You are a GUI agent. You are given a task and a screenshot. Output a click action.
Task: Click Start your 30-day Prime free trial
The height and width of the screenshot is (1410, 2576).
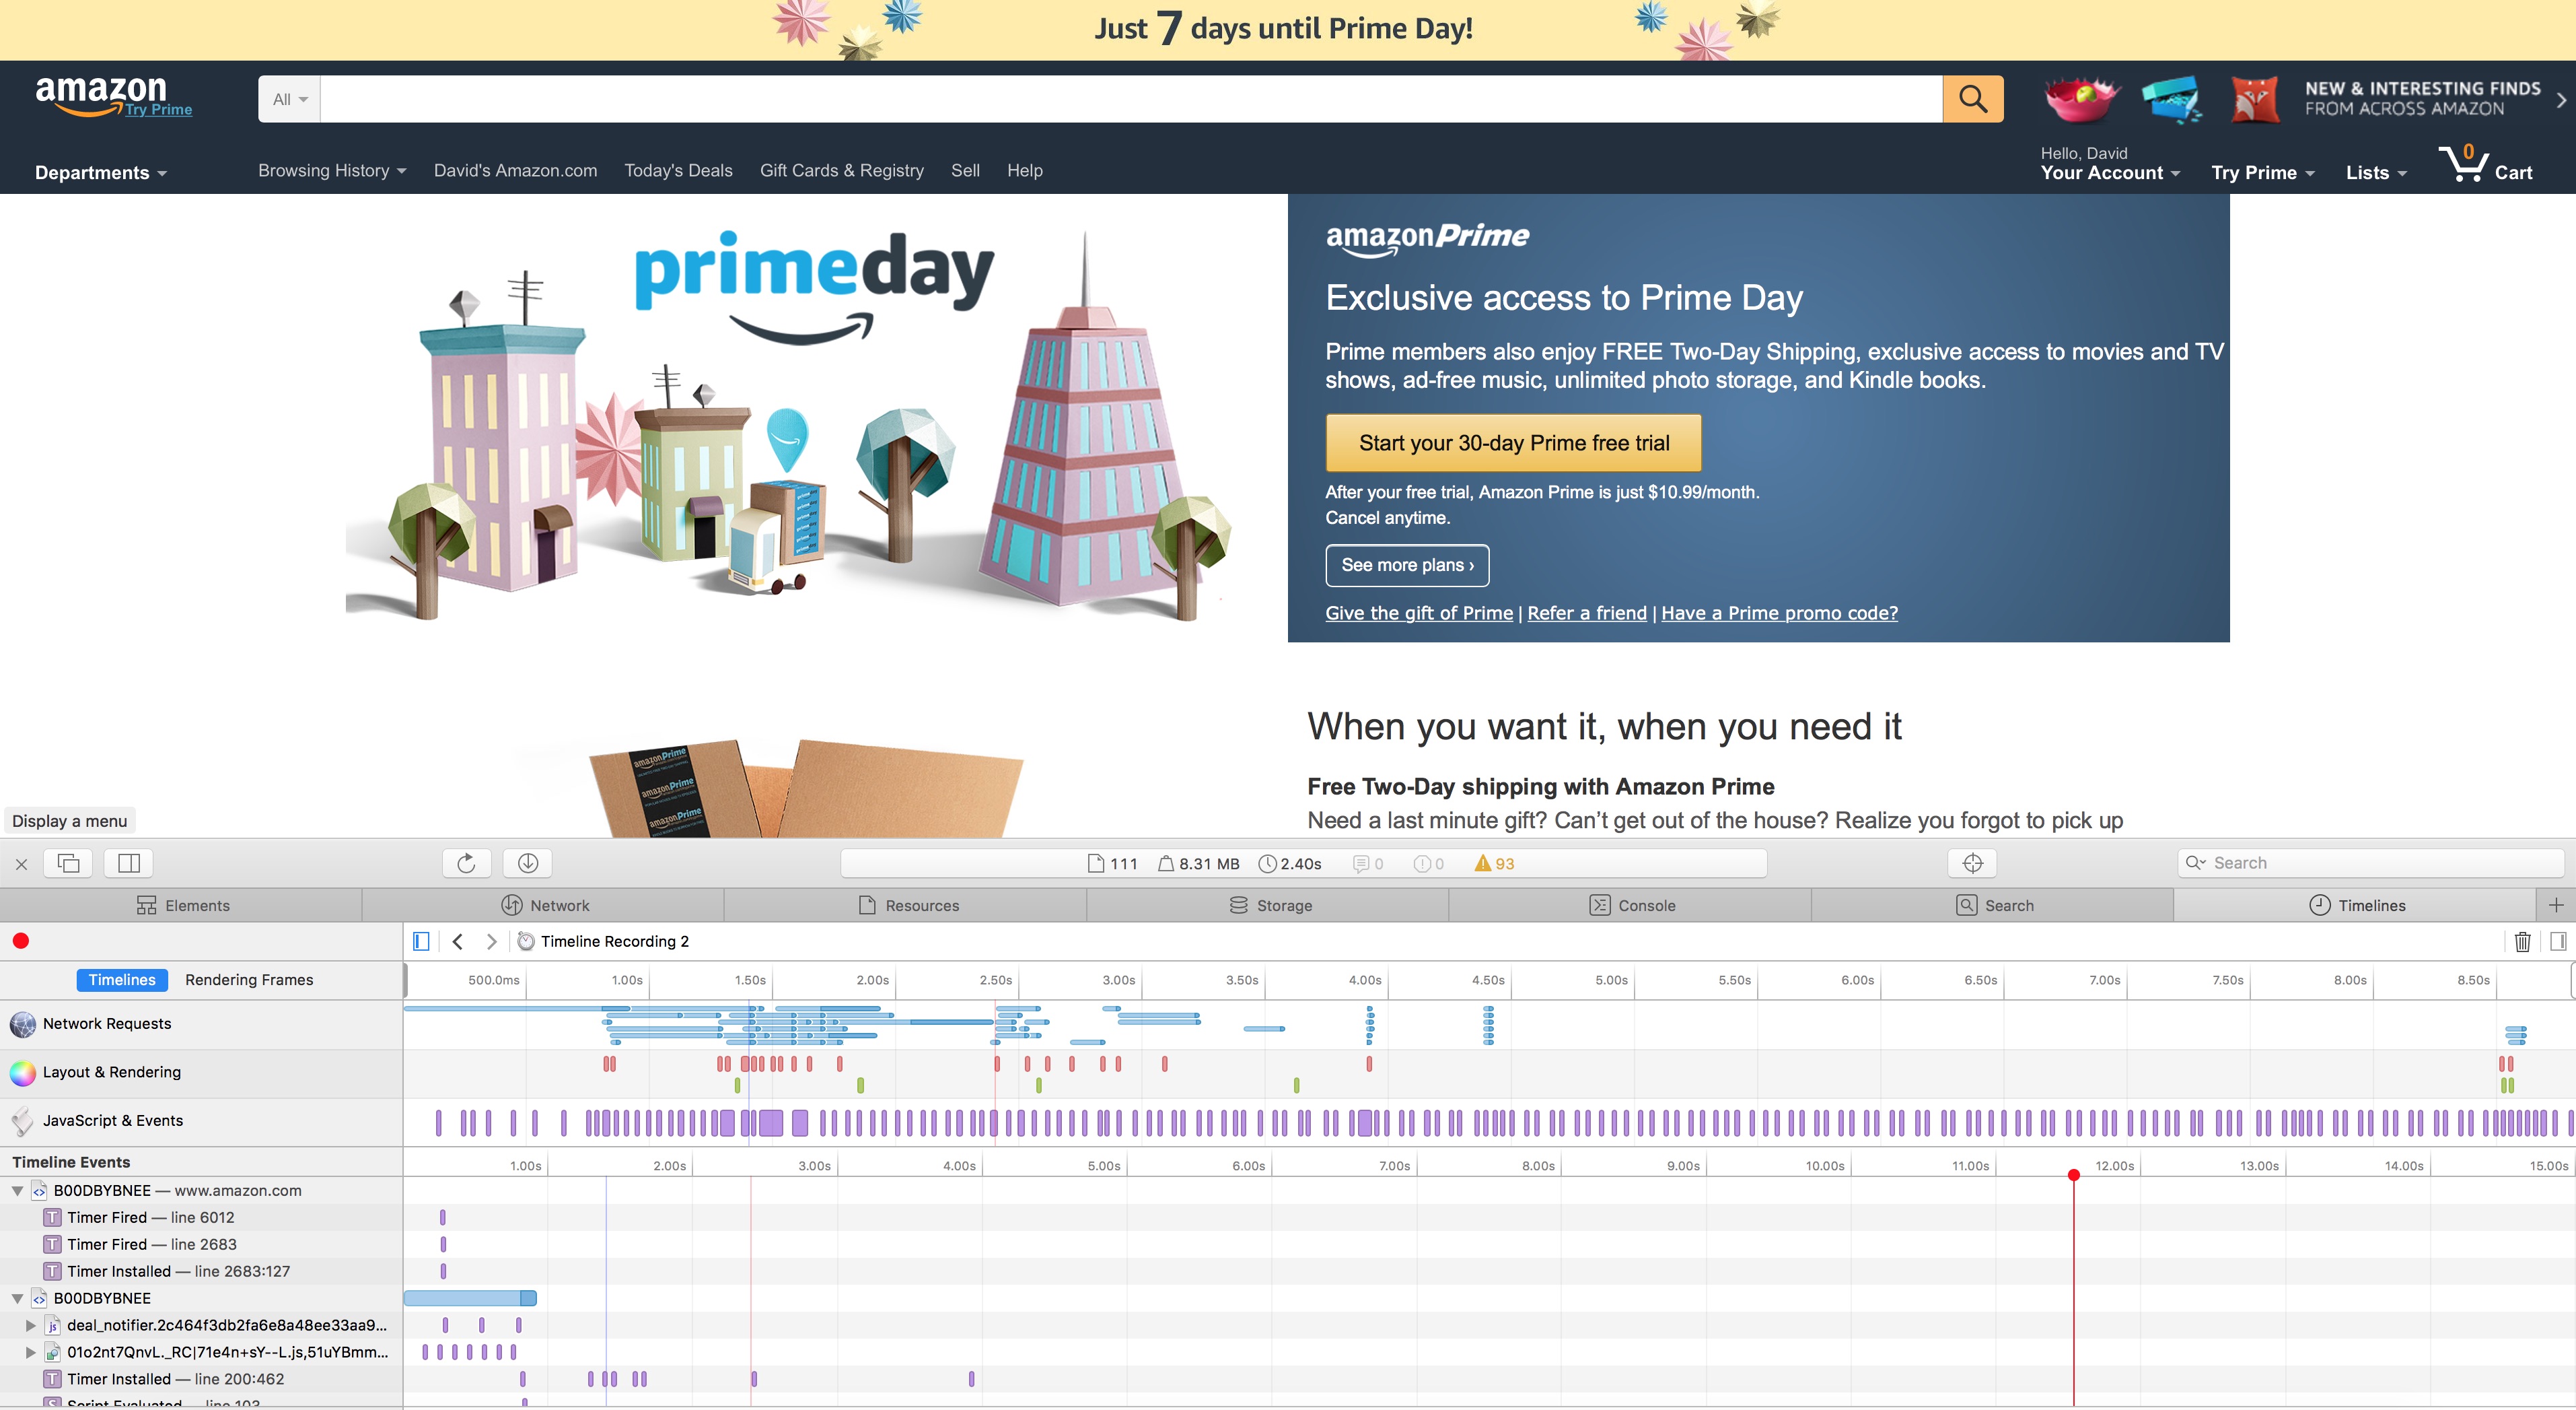(1513, 442)
